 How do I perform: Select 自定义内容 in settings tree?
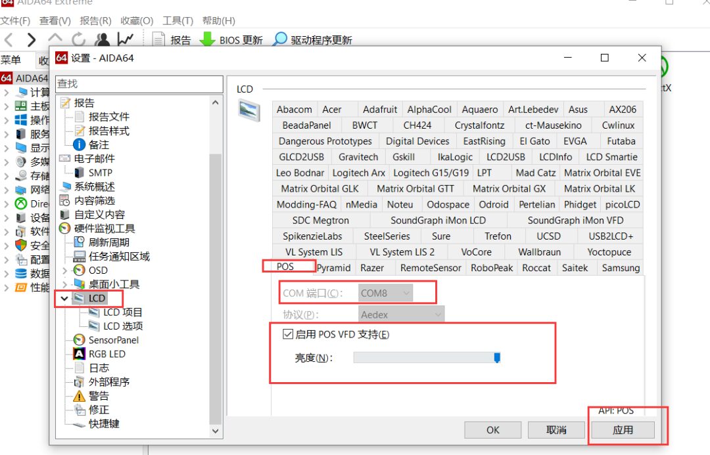tap(99, 215)
